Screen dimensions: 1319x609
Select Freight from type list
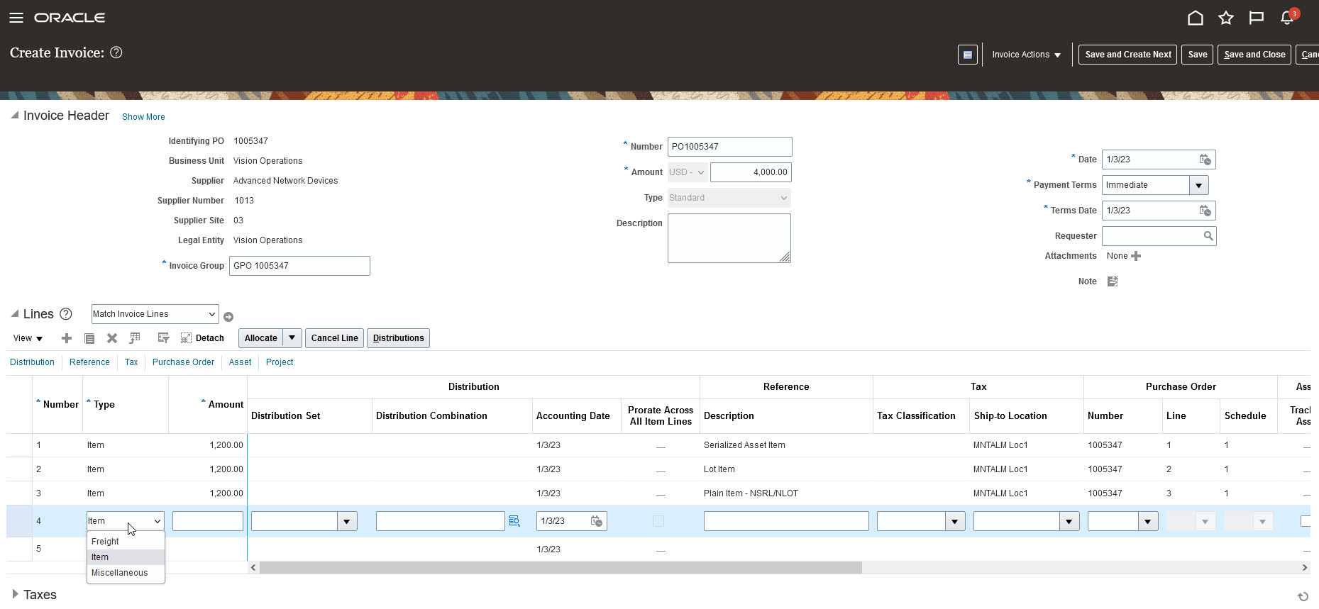point(126,542)
